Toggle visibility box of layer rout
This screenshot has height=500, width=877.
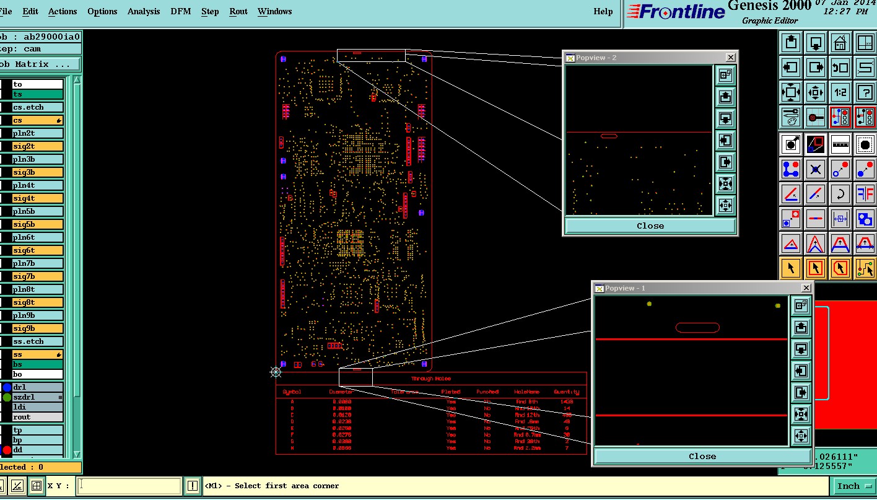click(7, 418)
